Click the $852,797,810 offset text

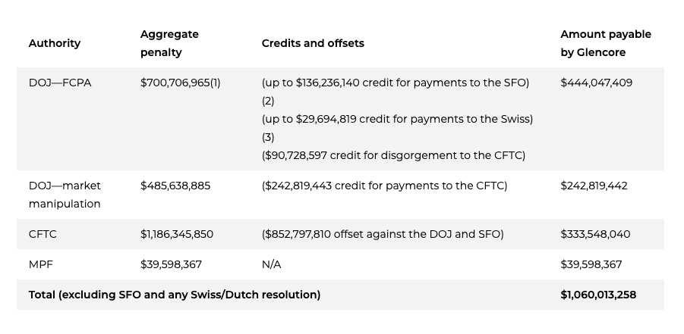[x=382, y=234]
